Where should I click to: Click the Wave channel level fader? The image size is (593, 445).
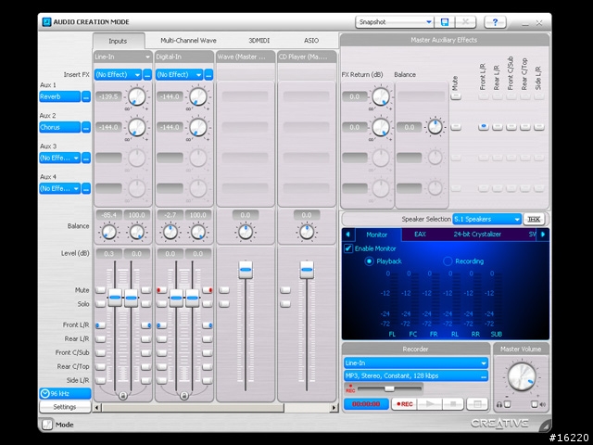(x=246, y=270)
